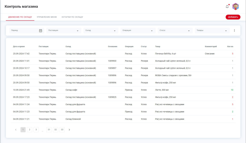Viewport: 246px width, 143px height.
Task: Switch to Остатки по складу tab
Action: click(72, 17)
